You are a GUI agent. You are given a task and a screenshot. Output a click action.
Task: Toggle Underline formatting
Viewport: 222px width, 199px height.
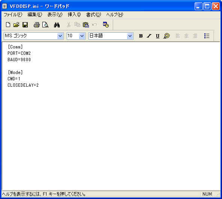coord(157,36)
